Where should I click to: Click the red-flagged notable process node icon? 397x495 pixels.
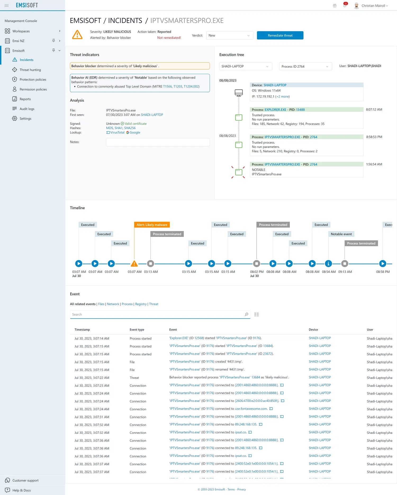239,172
